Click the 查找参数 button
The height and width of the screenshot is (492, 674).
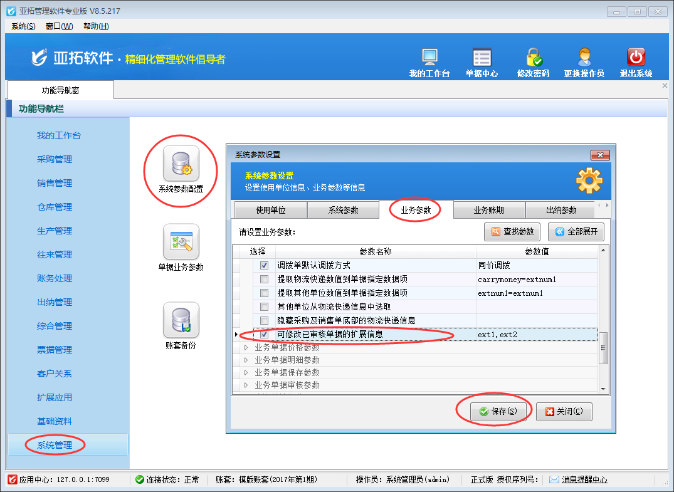(x=512, y=232)
